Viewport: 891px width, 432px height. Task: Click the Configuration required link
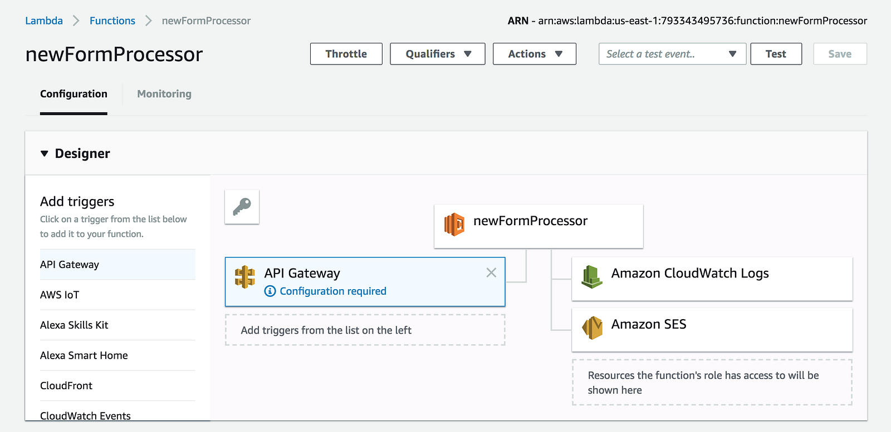click(x=333, y=291)
